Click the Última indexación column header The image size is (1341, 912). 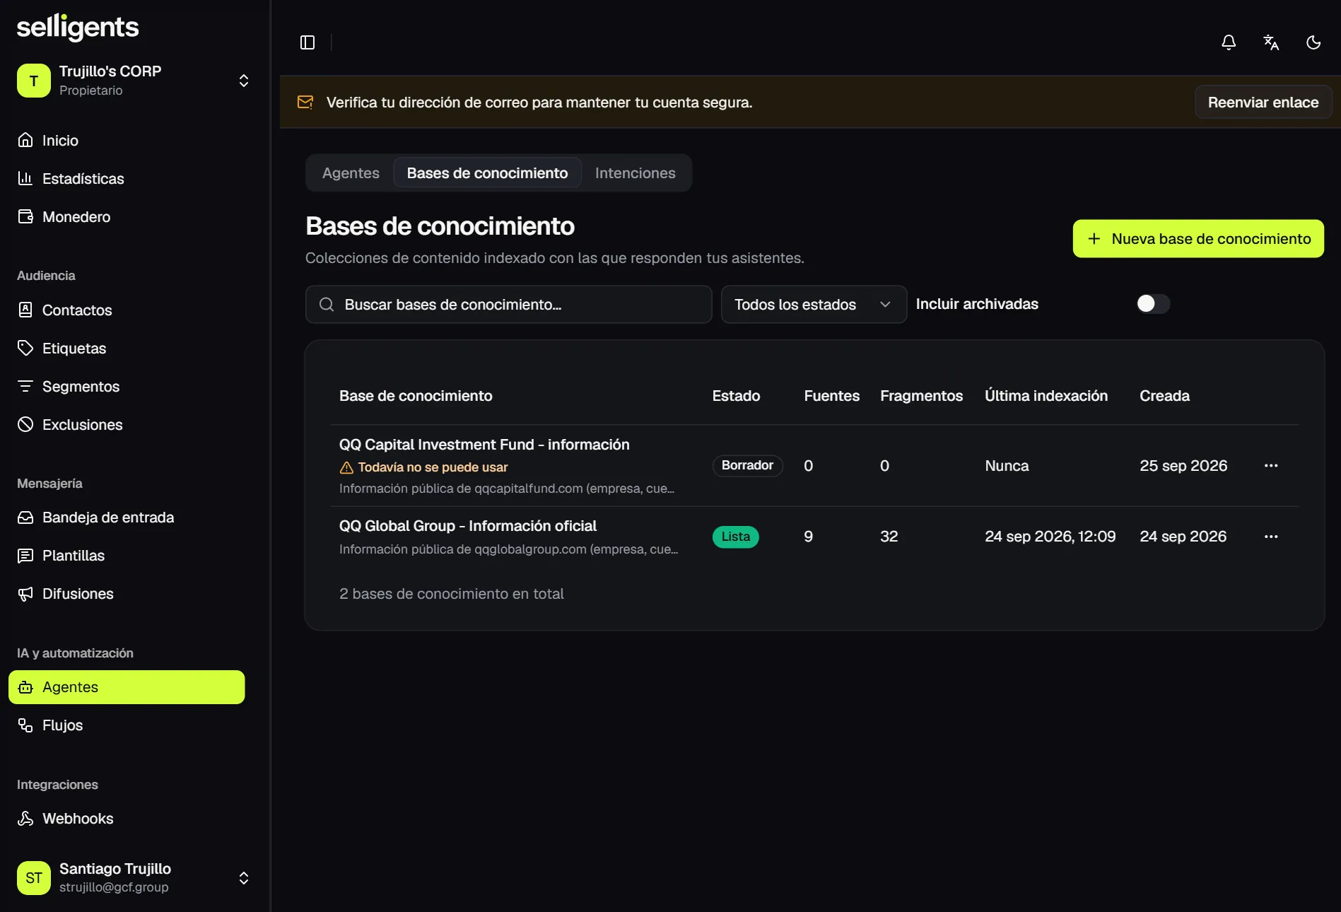[1046, 396]
